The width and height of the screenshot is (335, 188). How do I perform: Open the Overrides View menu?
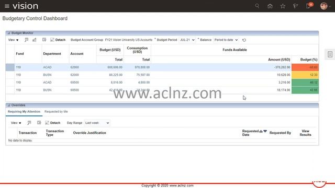click(16, 123)
